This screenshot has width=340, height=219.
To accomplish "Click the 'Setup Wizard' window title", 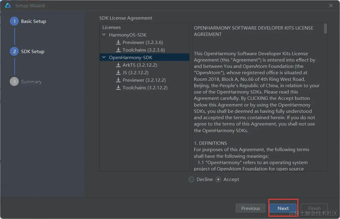I will pos(30,6).
